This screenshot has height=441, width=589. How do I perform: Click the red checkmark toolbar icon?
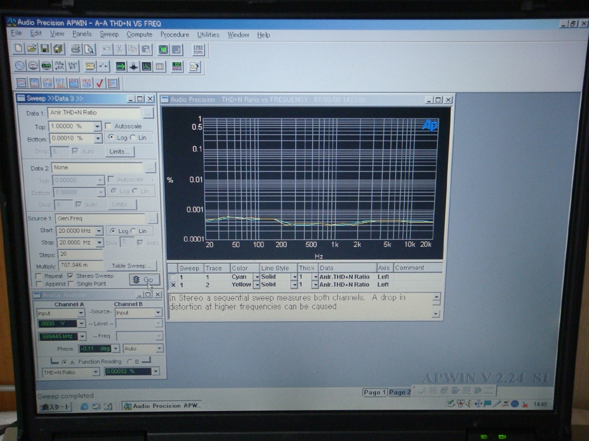click(x=100, y=83)
